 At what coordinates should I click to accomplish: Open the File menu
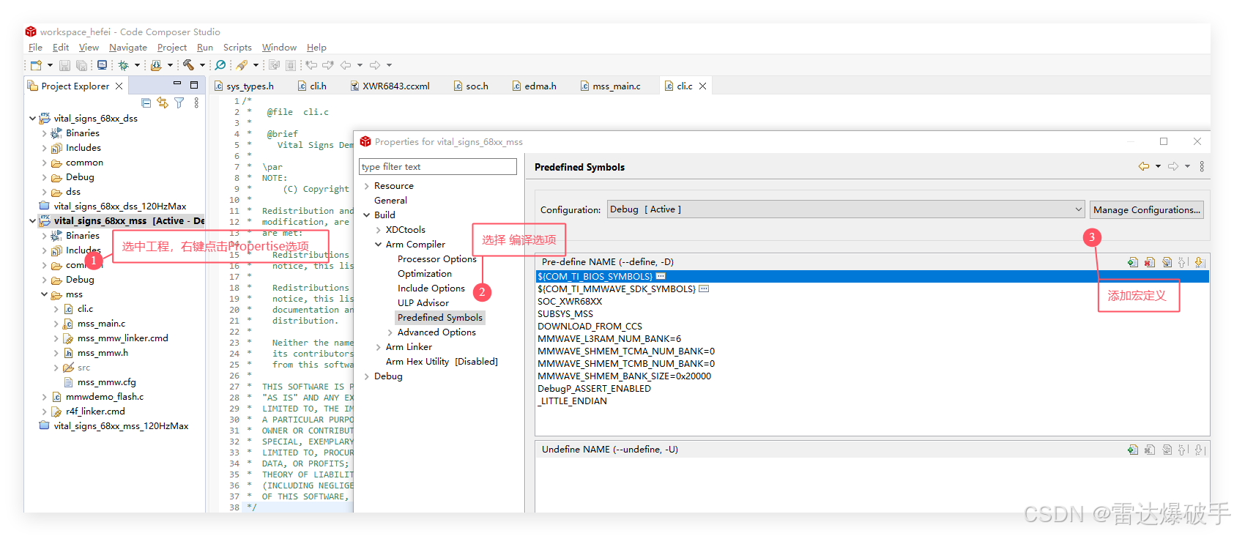tap(35, 48)
